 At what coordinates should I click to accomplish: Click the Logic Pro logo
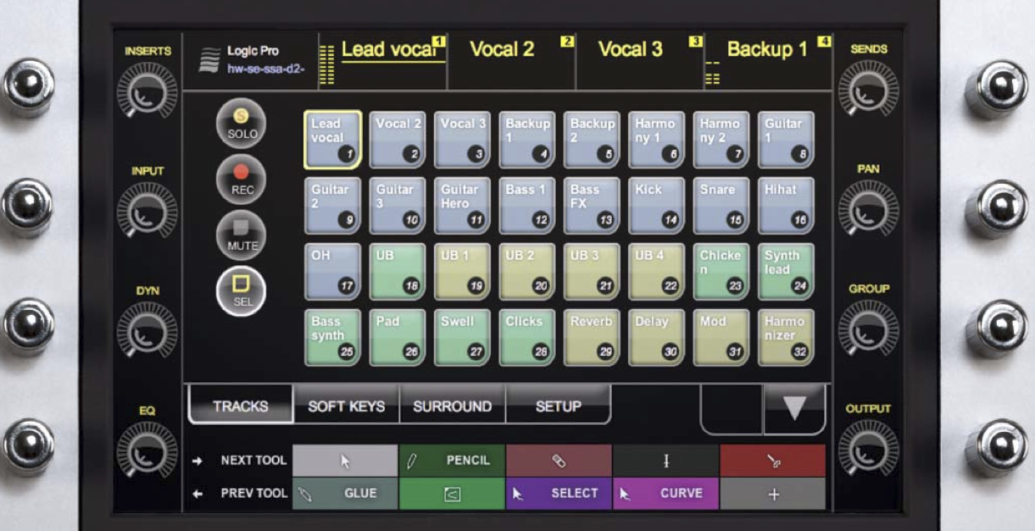pos(209,62)
